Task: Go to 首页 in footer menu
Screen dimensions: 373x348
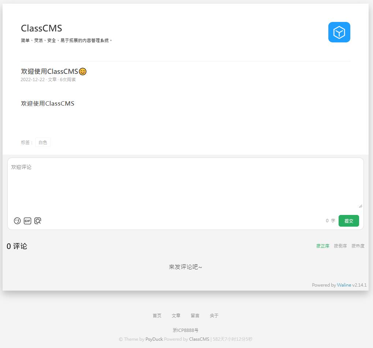Action: [x=157, y=316]
